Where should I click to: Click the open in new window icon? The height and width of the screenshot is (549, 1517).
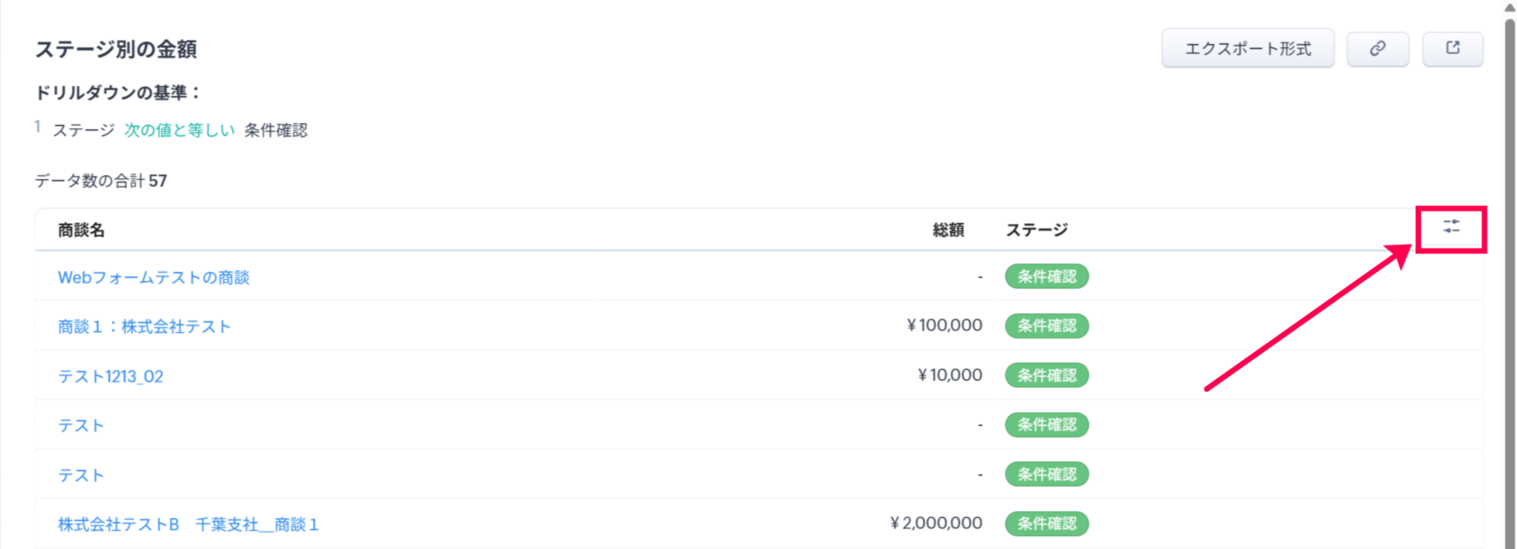(x=1452, y=49)
